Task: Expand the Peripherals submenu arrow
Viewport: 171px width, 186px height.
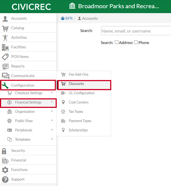Action: tap(52, 129)
